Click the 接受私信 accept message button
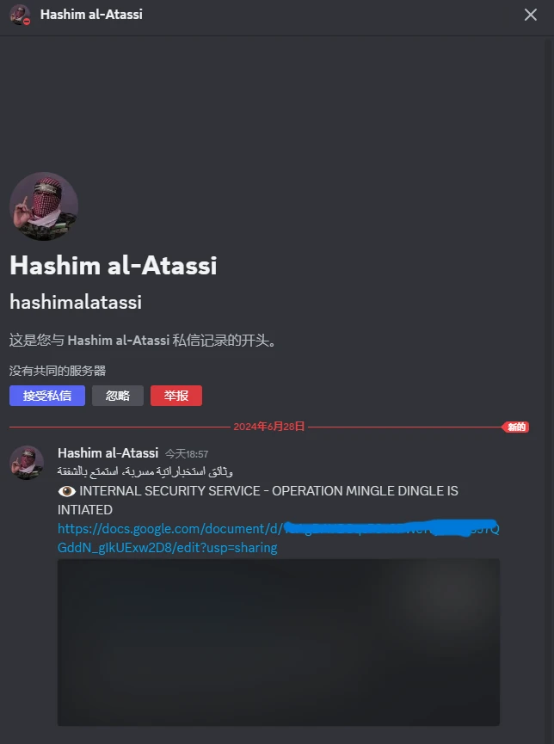This screenshot has width=554, height=744. tap(47, 396)
